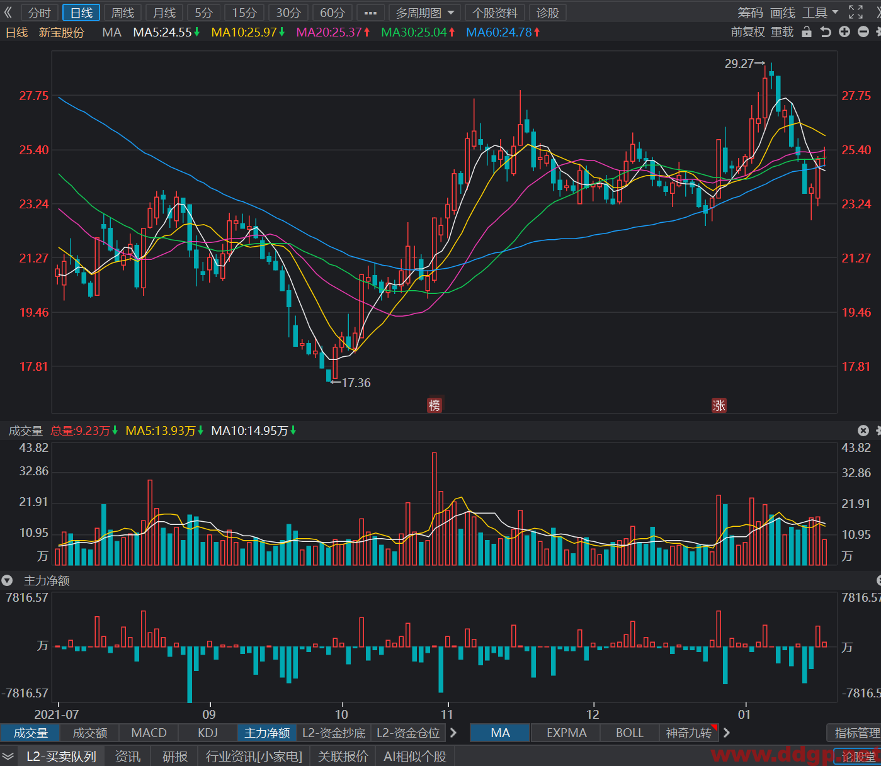Expand more period options with ellipsis
This screenshot has height=766, width=881.
click(x=370, y=13)
